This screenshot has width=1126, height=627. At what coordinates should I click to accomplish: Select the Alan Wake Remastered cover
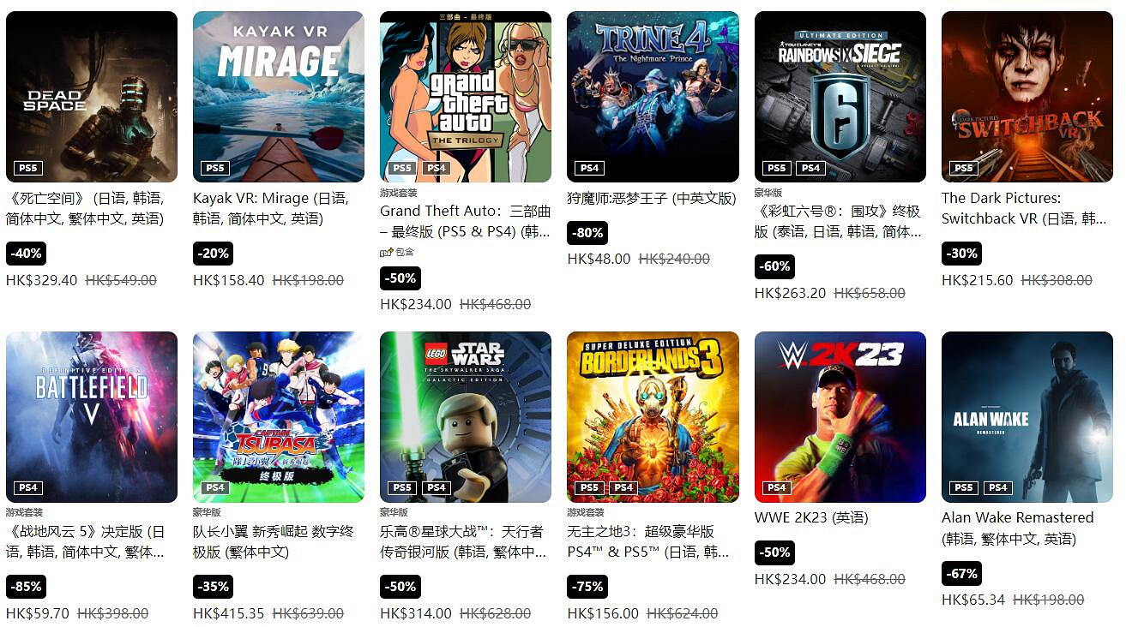pos(1027,417)
